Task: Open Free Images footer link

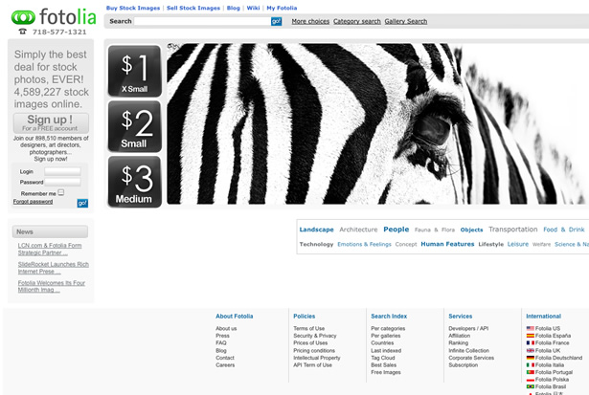Action: [386, 372]
